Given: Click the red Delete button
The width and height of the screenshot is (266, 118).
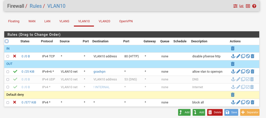Looking at the screenshot, I should tap(215, 112).
